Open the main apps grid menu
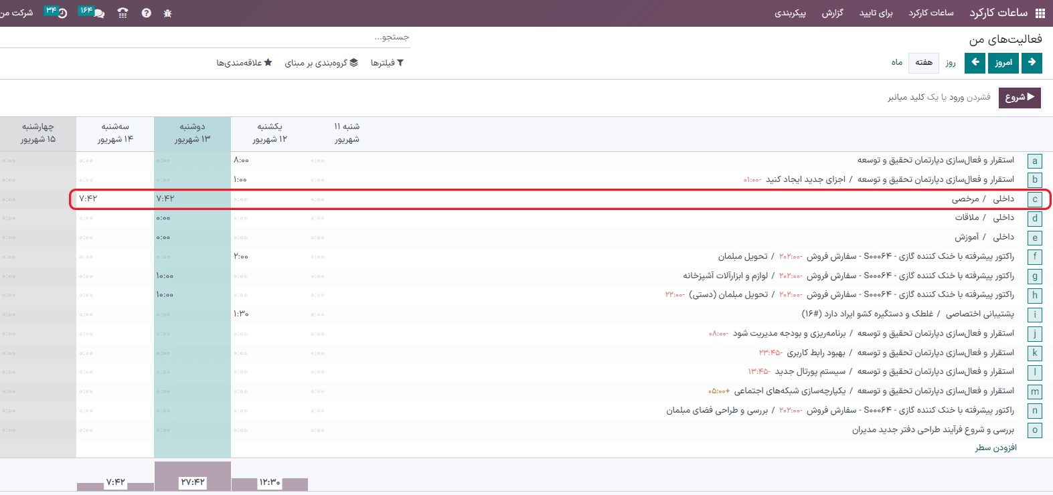 click(1040, 13)
